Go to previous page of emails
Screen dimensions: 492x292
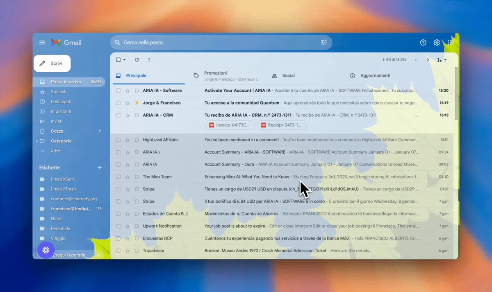(416, 60)
